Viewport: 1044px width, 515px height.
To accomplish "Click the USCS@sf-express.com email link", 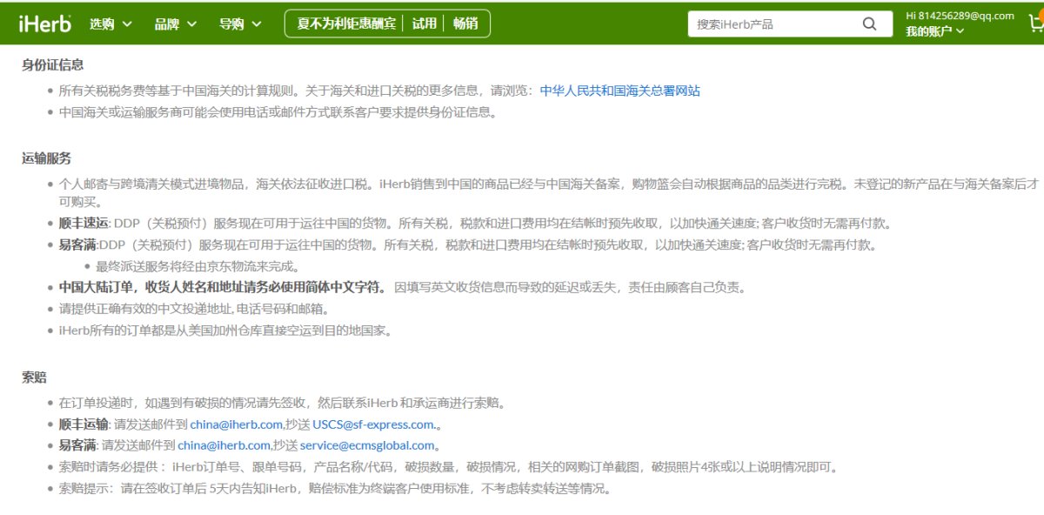I will tap(374, 425).
